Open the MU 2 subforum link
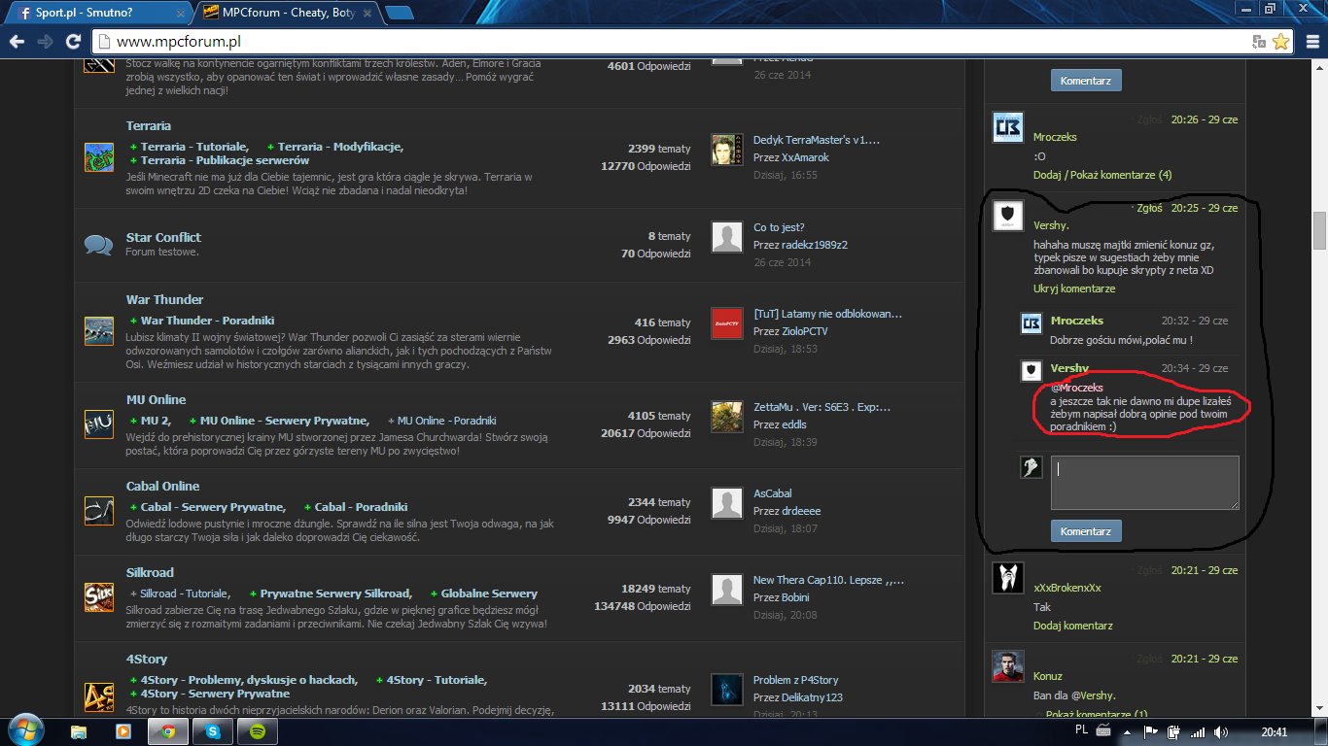 point(156,421)
